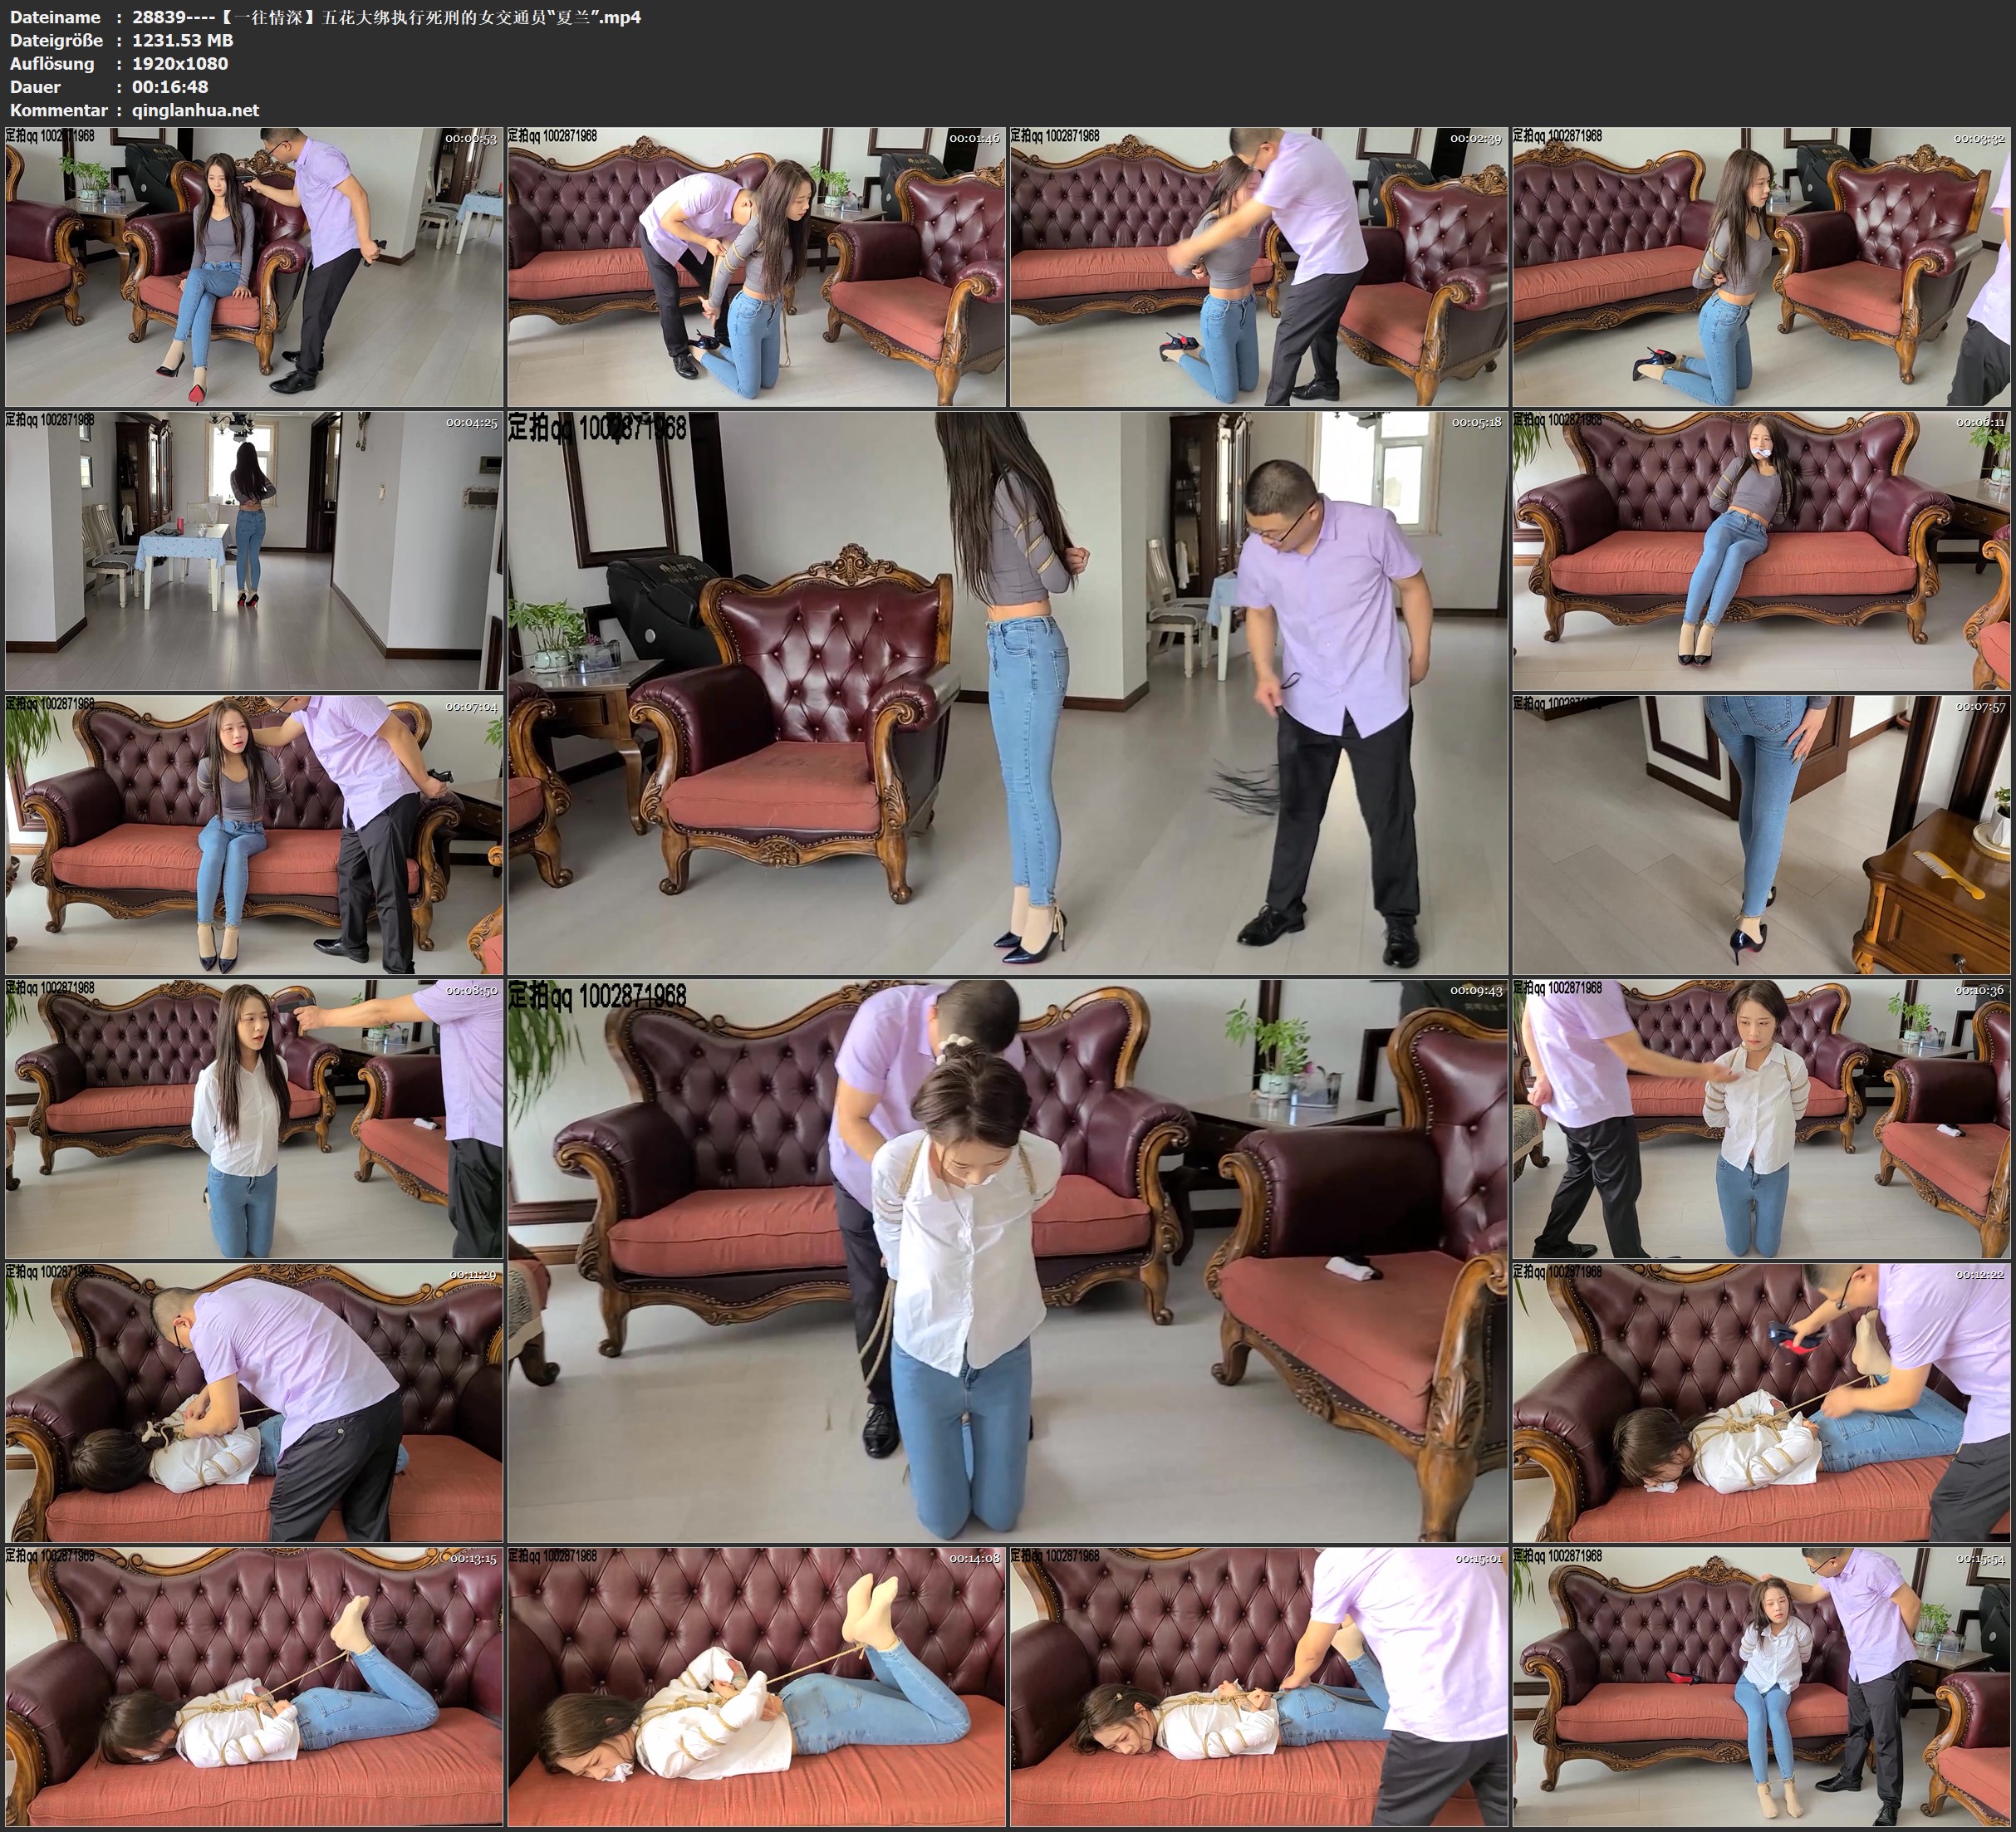Select the 00:07:57 thumbnail
The image size is (2016, 1832).
pyautogui.click(x=1761, y=834)
